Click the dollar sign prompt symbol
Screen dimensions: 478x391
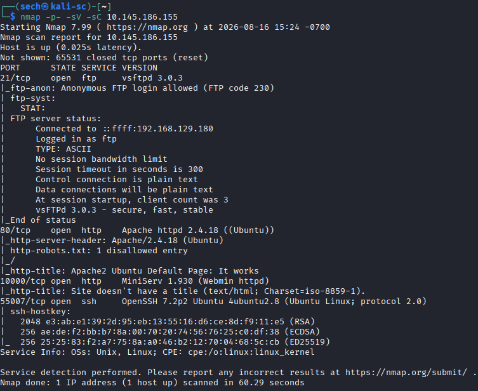[x=13, y=17]
